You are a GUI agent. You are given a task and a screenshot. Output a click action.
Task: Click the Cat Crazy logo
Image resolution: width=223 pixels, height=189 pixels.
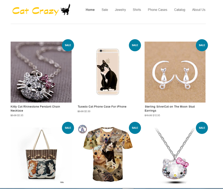[41, 10]
